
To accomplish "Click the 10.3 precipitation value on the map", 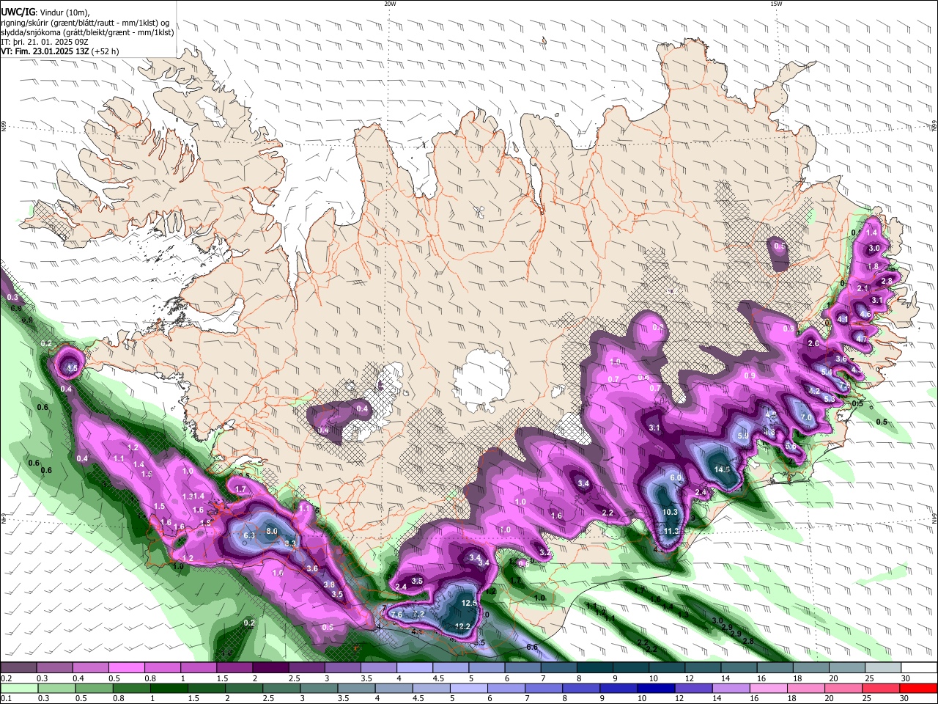I will 670,512.
